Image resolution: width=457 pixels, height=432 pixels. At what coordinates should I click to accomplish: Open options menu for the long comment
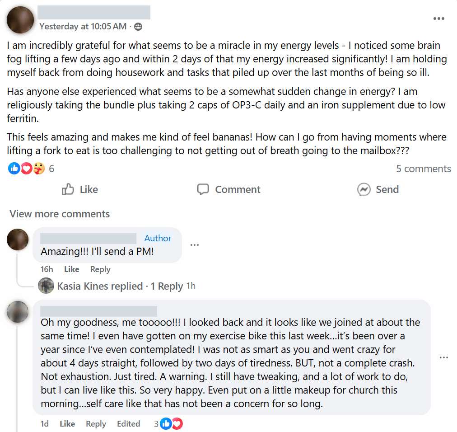coord(444,357)
